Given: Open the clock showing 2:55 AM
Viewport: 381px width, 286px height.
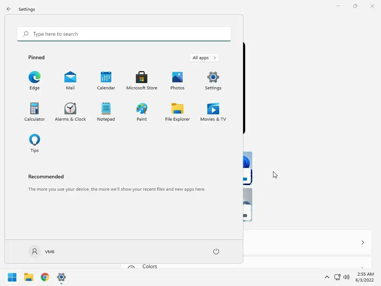Looking at the screenshot, I should click(x=365, y=277).
